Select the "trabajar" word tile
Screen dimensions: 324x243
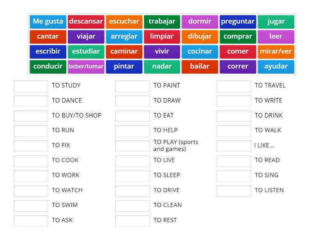tap(162, 21)
